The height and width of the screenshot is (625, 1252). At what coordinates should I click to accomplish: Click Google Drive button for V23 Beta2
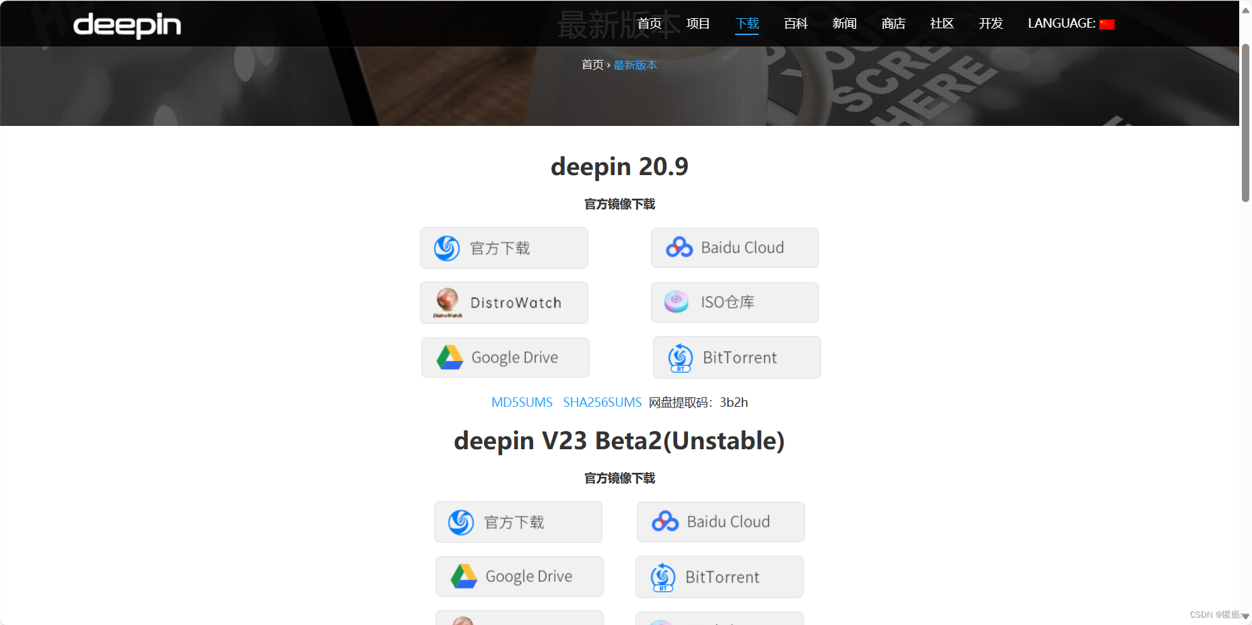520,577
